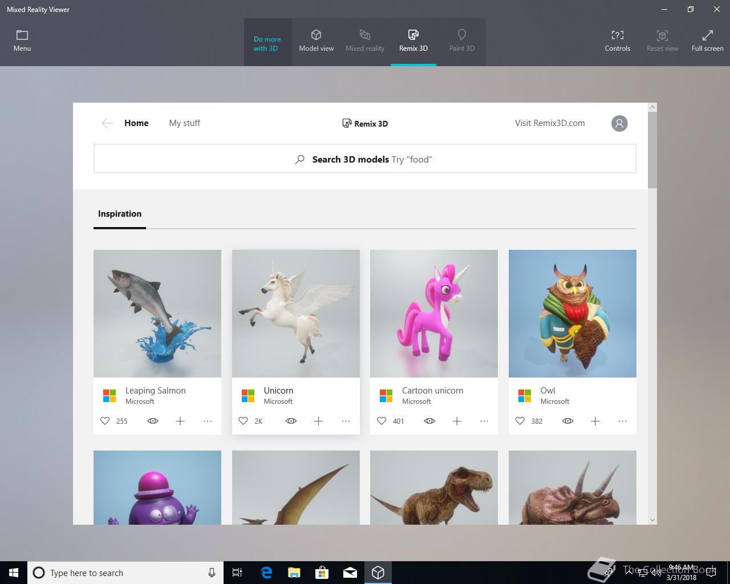Like the Cartoon unicorn model

click(382, 421)
